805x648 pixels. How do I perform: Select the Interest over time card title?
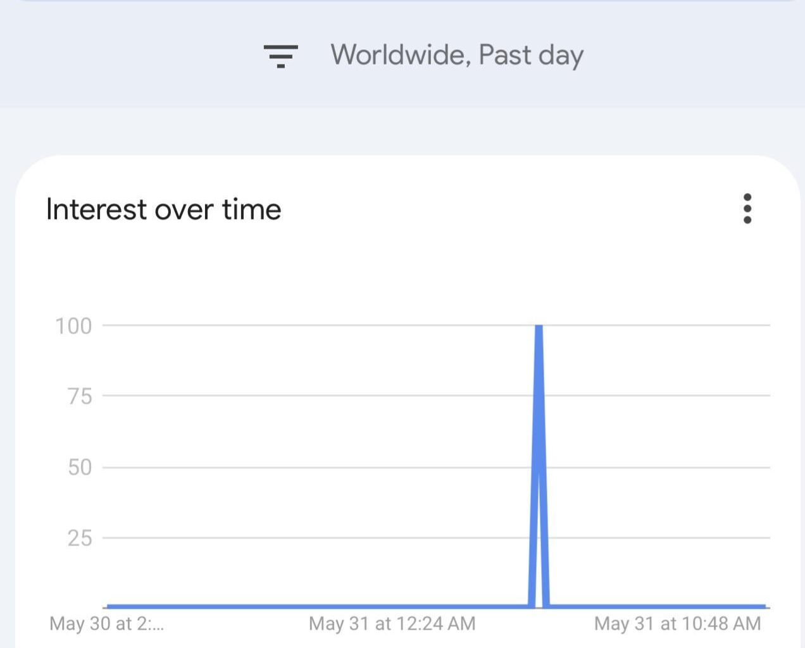[164, 209]
